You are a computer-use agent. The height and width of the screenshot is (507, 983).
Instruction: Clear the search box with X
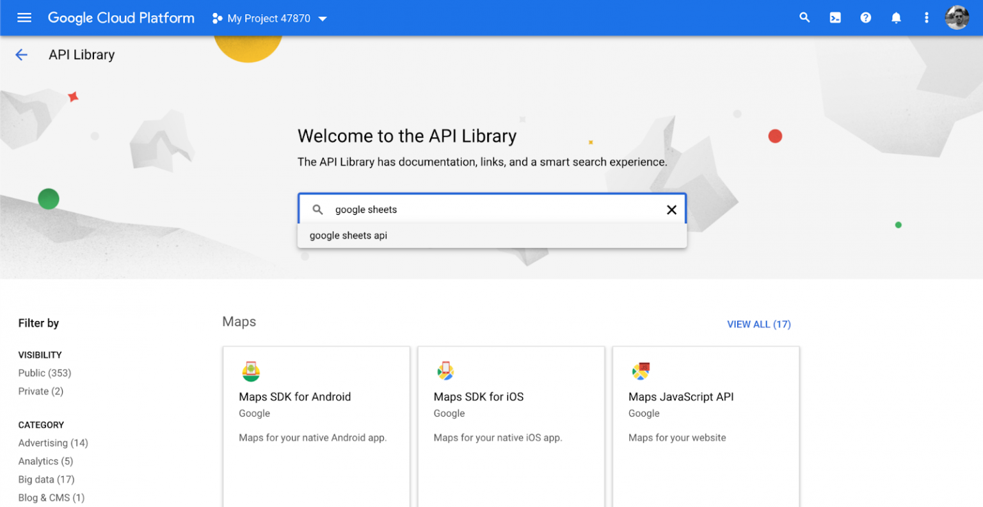click(x=671, y=210)
